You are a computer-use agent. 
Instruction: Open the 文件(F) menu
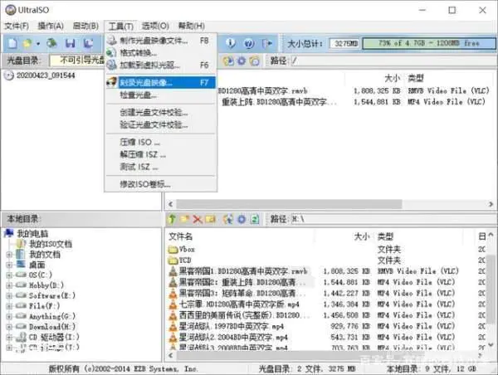[x=17, y=26]
